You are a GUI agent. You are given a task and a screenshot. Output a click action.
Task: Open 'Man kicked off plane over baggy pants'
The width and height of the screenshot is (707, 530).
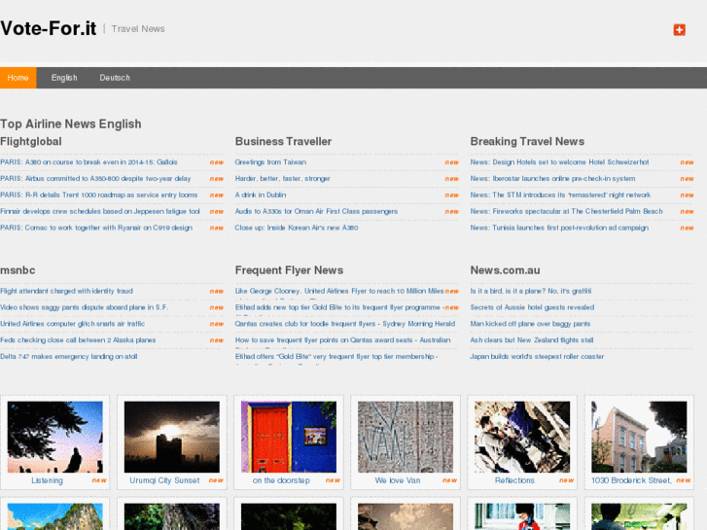click(530, 324)
